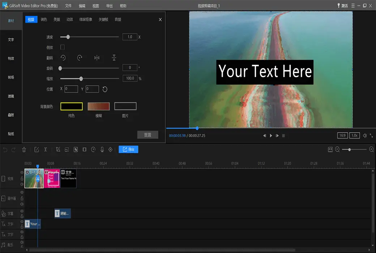Open the 素材 panel in the sidebar
The height and width of the screenshot is (253, 376).
click(x=11, y=21)
